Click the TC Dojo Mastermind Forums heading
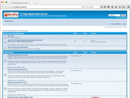 click(34, 14)
